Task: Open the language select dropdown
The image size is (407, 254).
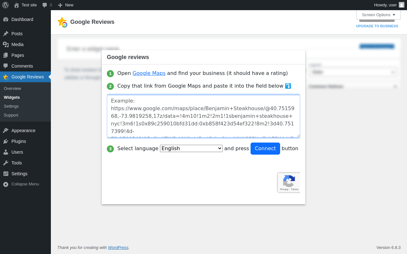Action: (x=191, y=149)
